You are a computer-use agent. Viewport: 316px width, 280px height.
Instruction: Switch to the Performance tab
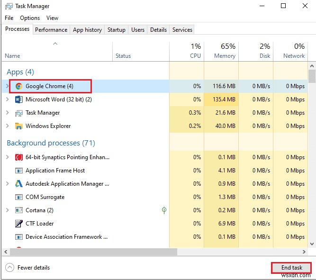click(51, 30)
